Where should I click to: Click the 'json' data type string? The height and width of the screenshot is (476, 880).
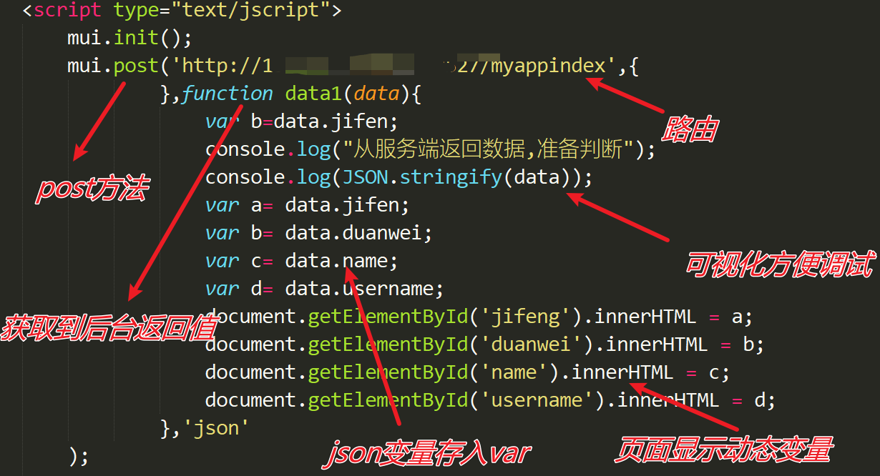(x=215, y=428)
